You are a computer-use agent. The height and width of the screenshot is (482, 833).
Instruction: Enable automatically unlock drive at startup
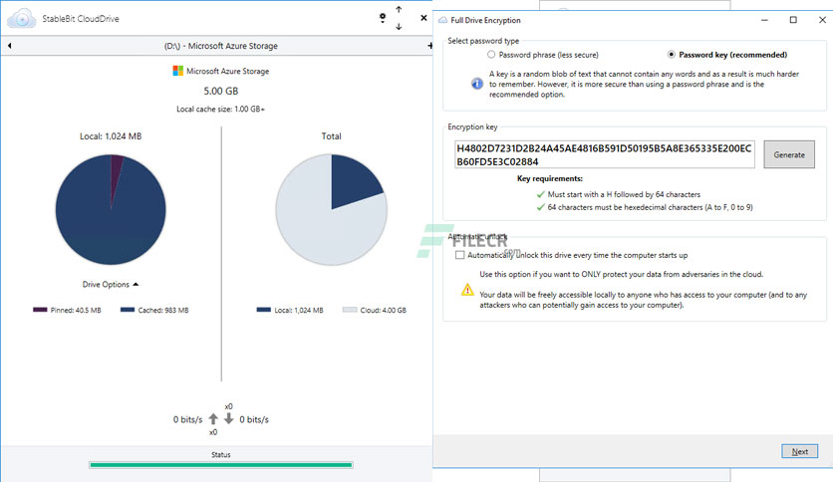(x=460, y=255)
